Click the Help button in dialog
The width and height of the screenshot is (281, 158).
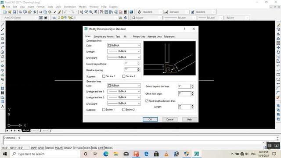pos(189,119)
